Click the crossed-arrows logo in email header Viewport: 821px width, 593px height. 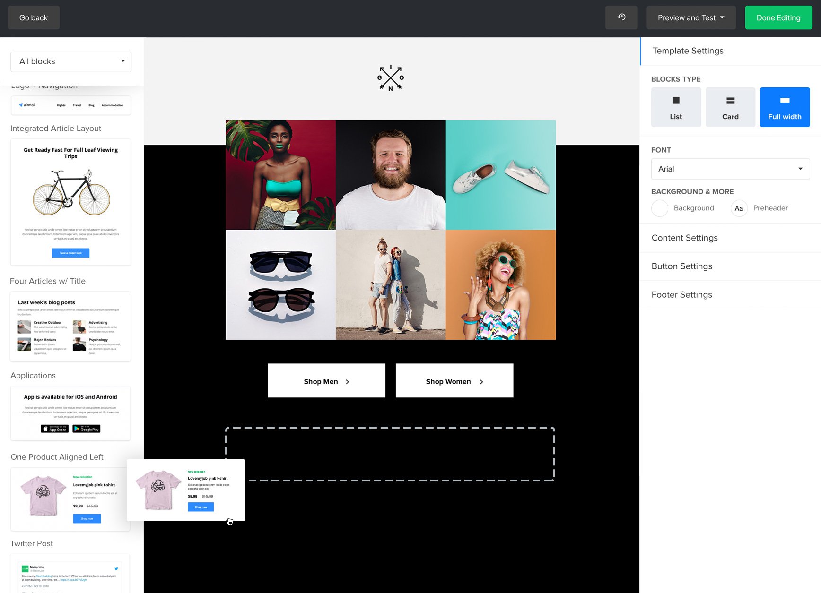click(x=391, y=78)
